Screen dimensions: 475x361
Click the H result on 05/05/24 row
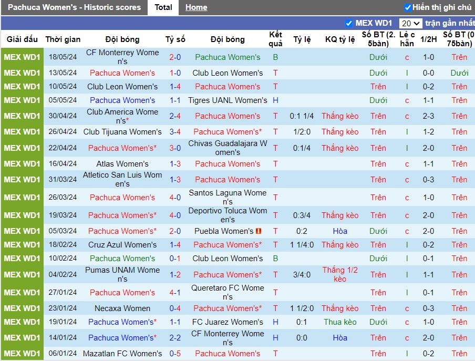[x=275, y=100]
